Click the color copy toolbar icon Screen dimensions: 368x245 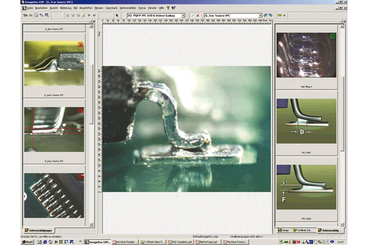[41, 16]
